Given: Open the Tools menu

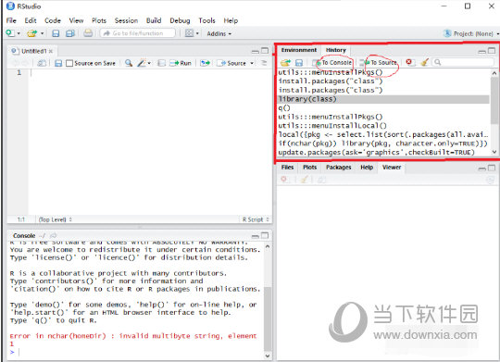Looking at the screenshot, I should click(207, 20).
